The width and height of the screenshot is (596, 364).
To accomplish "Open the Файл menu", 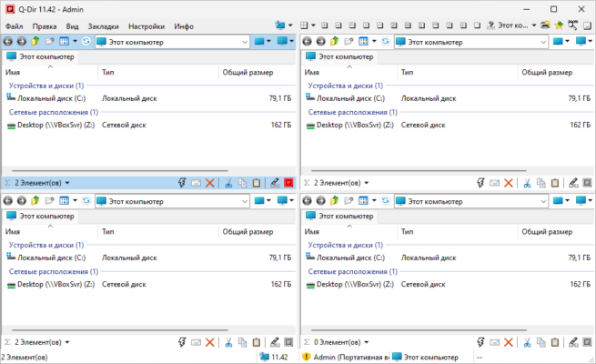I will 14,26.
